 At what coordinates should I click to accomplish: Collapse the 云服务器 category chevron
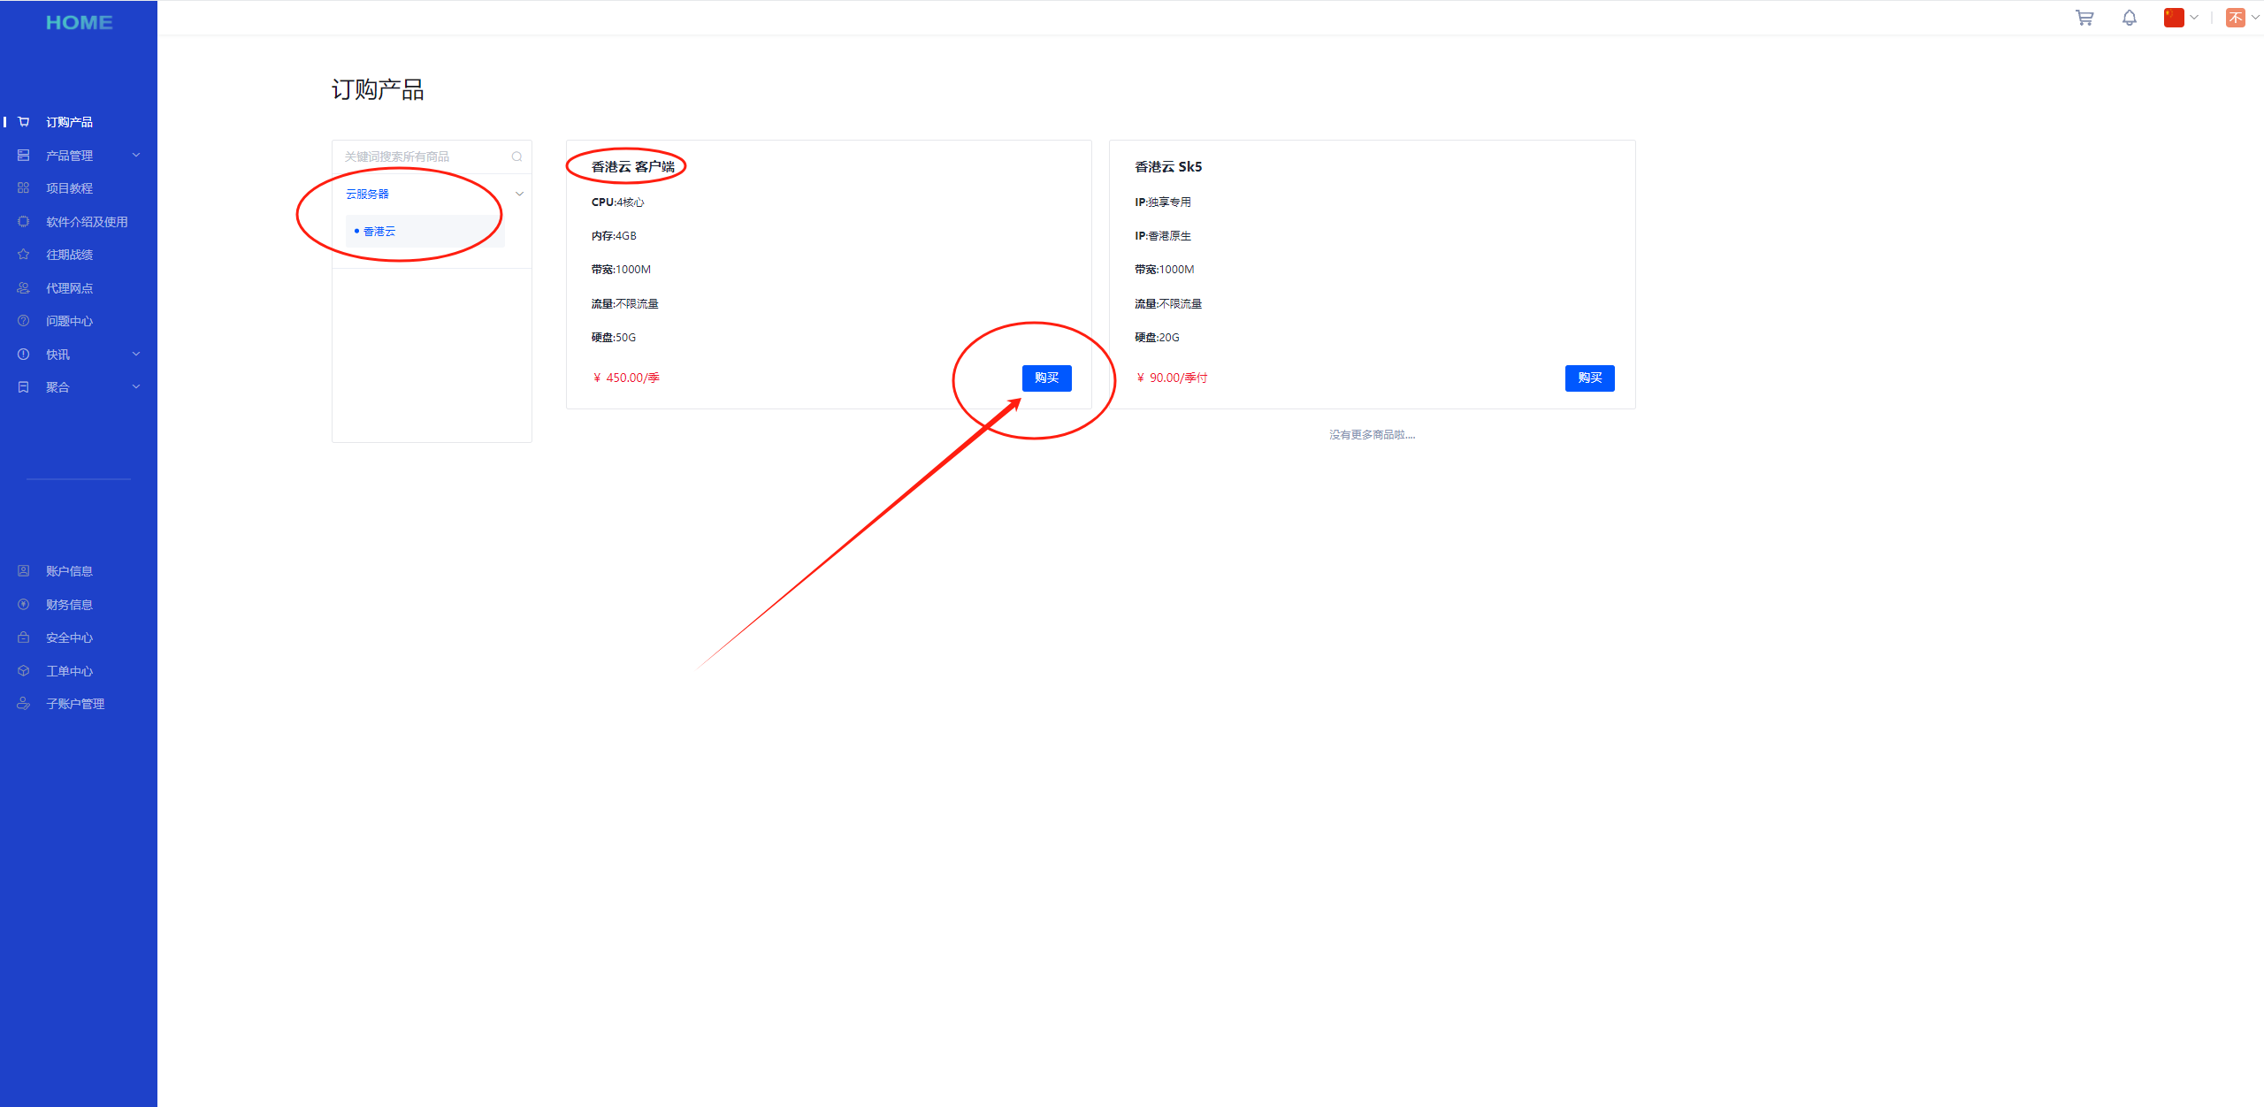point(519,194)
